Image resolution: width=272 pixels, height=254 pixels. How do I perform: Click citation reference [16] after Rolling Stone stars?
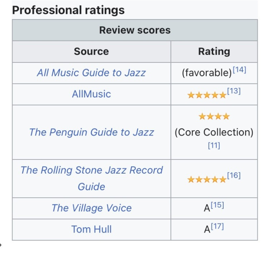(234, 176)
